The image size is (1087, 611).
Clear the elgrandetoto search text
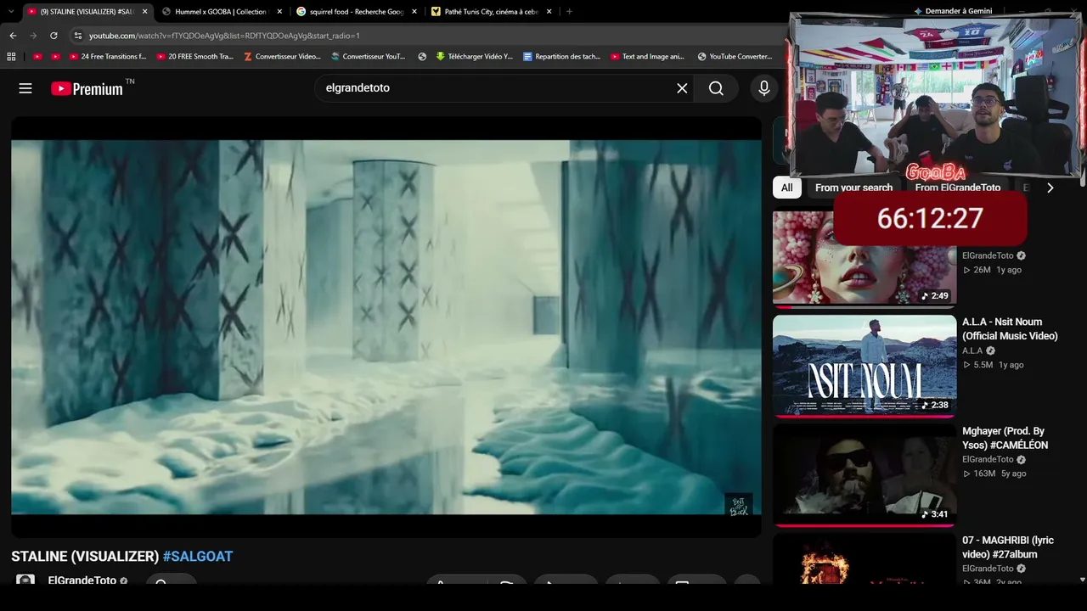(682, 88)
